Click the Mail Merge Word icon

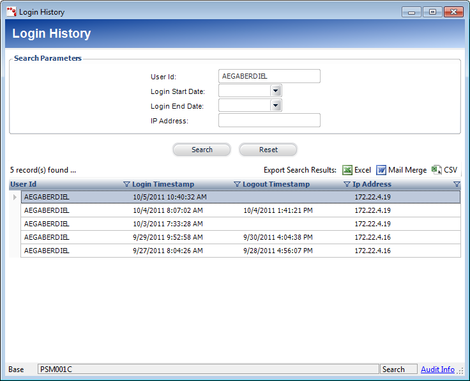pos(381,170)
